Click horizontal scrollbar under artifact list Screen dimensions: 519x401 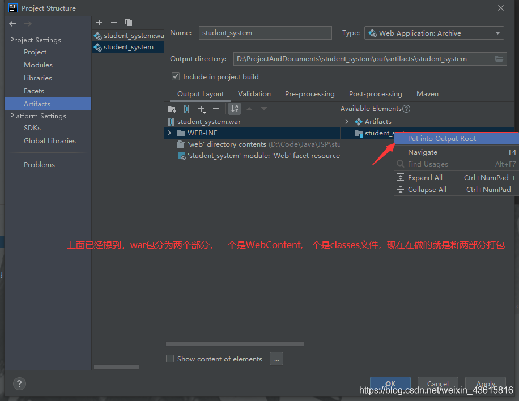pos(116,367)
